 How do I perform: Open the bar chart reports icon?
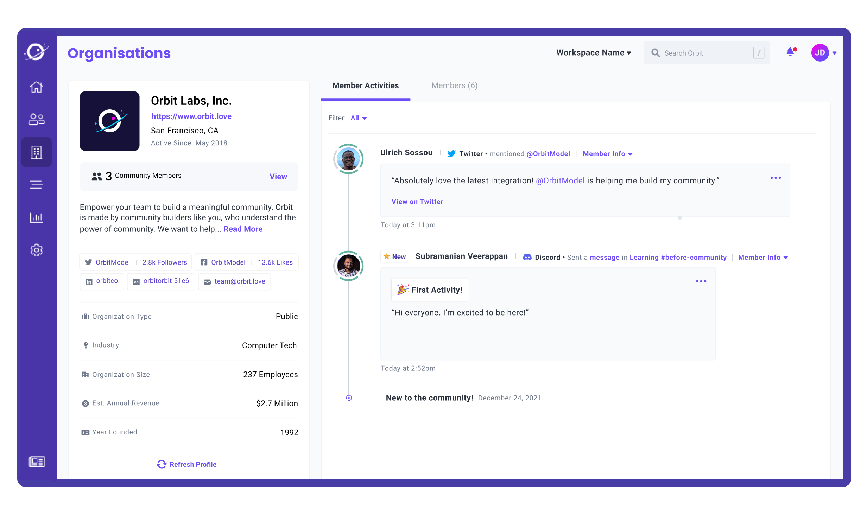click(x=37, y=217)
